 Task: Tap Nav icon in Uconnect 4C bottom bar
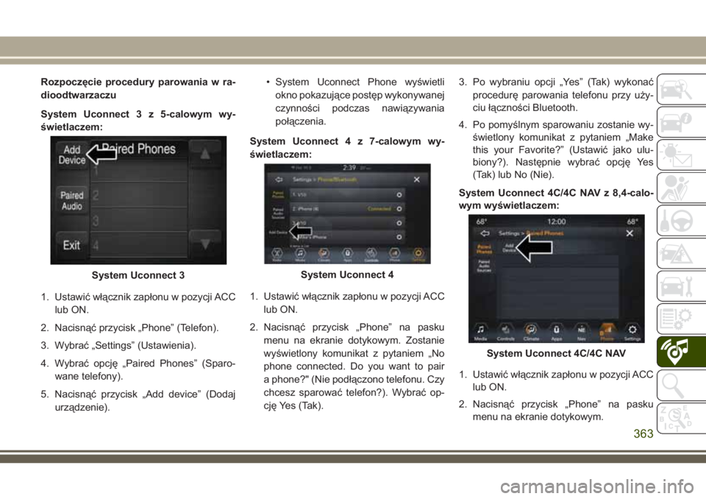pyautogui.click(x=582, y=332)
